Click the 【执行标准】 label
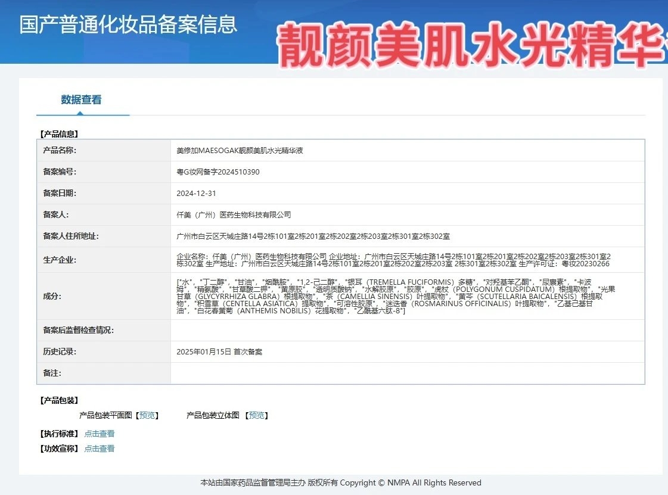The width and height of the screenshot is (668, 495). tap(59, 434)
